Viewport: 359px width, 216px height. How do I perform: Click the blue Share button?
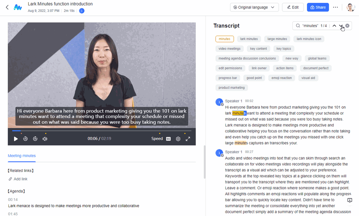click(x=318, y=7)
